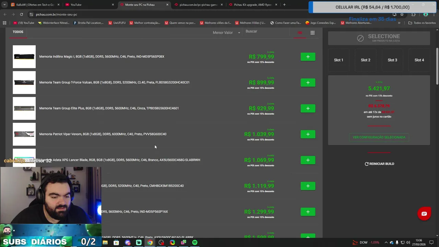
Task: Choose memory Slot 2
Action: (x=366, y=60)
